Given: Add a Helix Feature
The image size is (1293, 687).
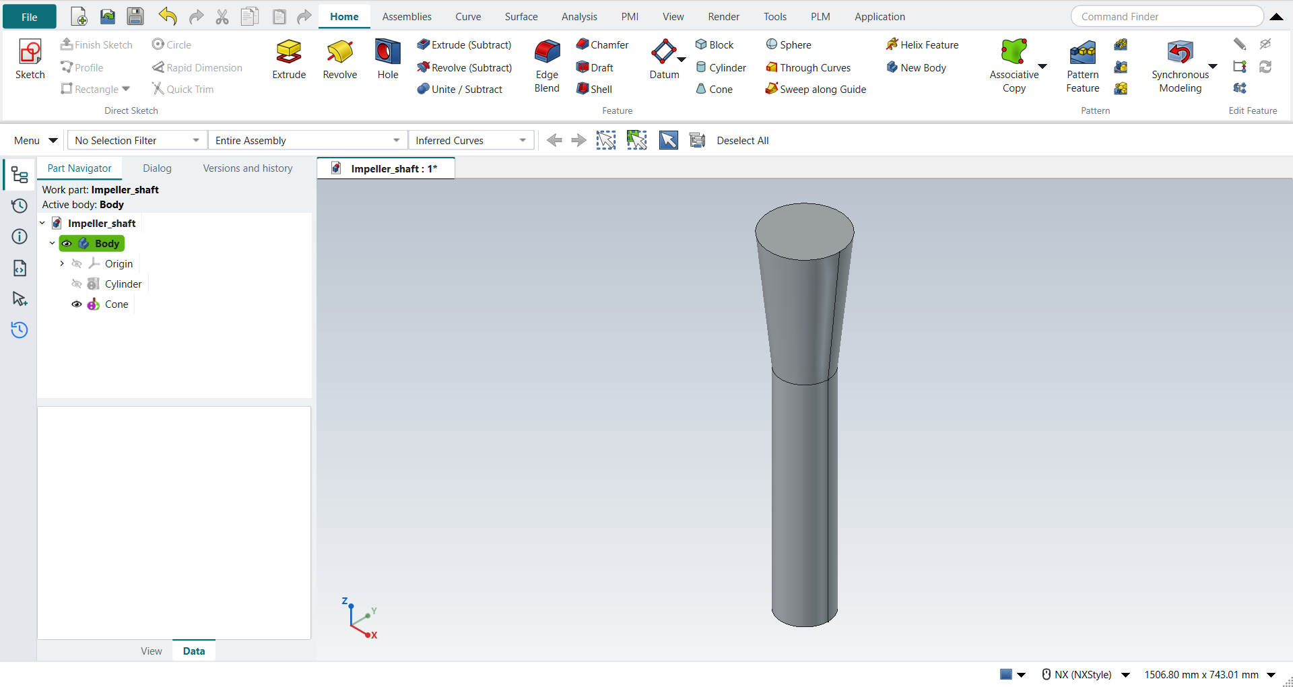Looking at the screenshot, I should click(x=922, y=44).
